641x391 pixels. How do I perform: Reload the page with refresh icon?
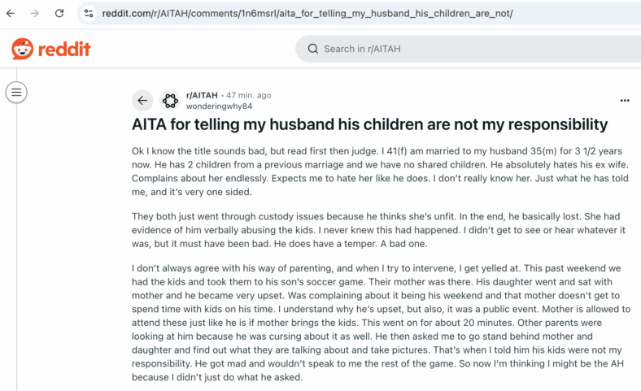[59, 14]
